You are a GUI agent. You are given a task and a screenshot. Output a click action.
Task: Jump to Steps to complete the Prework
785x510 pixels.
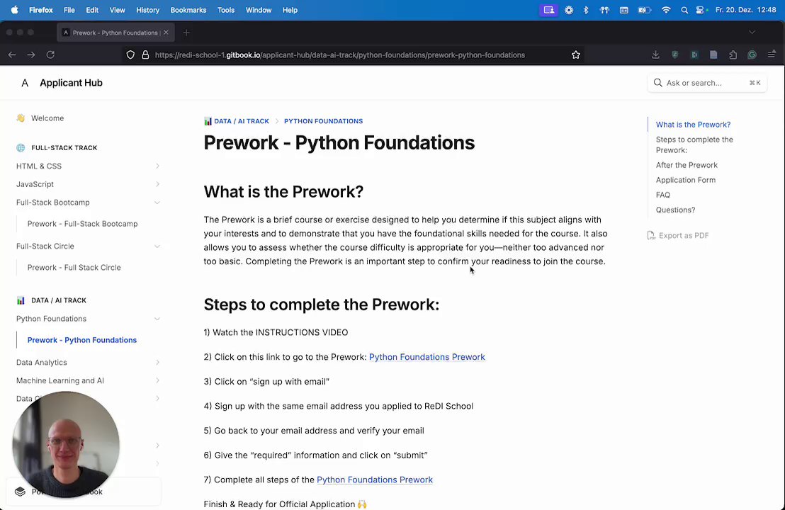[694, 144]
